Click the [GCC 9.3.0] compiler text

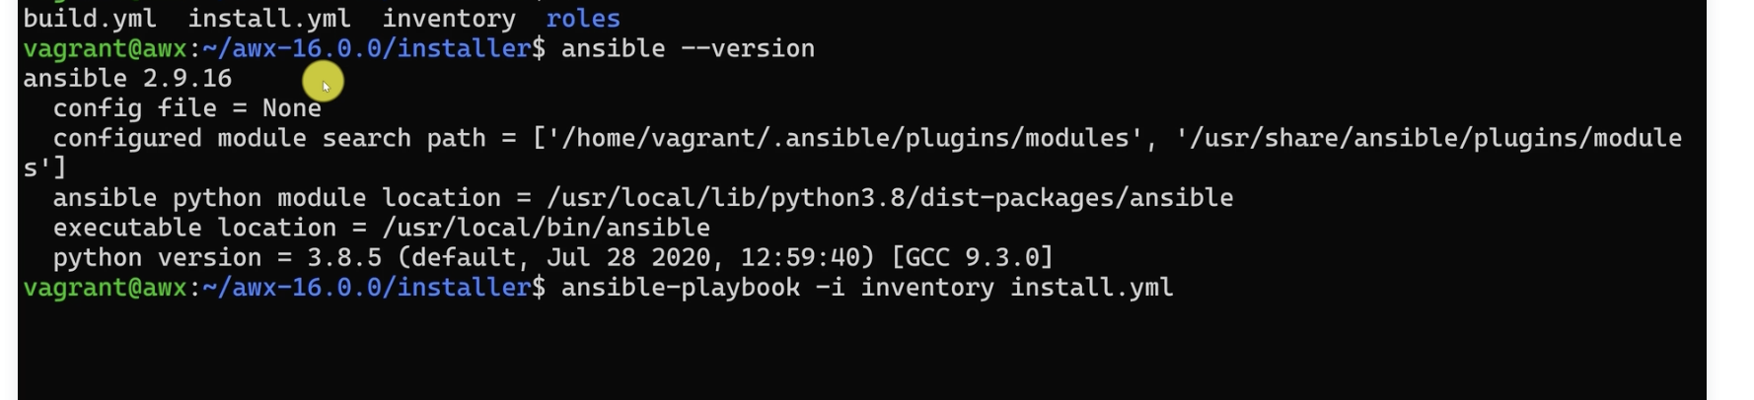coord(972,258)
